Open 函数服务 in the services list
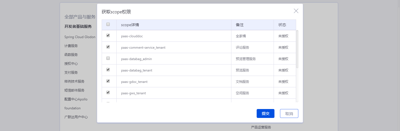Viewport: 400px width, 131px height. (71, 55)
